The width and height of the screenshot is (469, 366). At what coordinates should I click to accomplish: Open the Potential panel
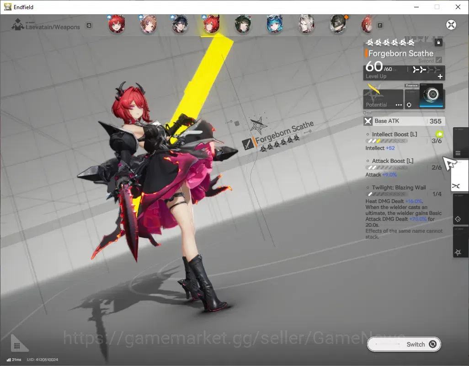pos(383,99)
